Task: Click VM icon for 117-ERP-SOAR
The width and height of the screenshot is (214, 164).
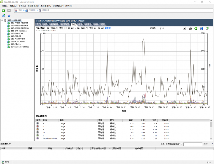Action: (x=8, y=34)
